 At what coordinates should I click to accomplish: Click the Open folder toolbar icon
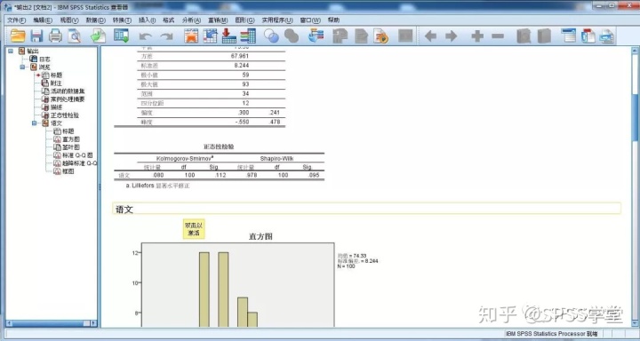[18, 36]
